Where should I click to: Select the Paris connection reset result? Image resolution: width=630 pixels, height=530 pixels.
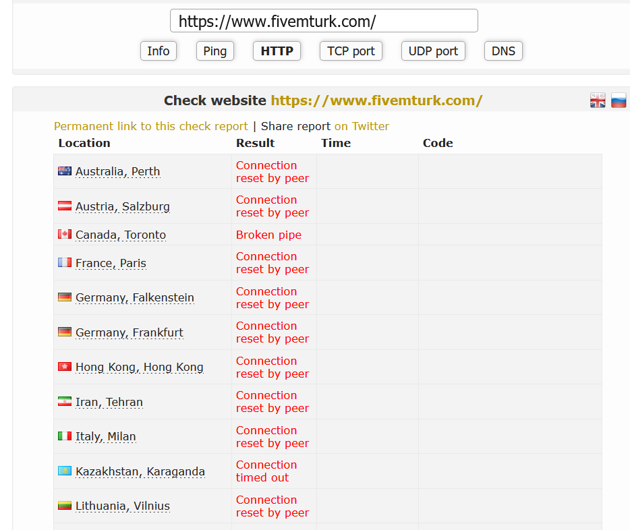[273, 262]
